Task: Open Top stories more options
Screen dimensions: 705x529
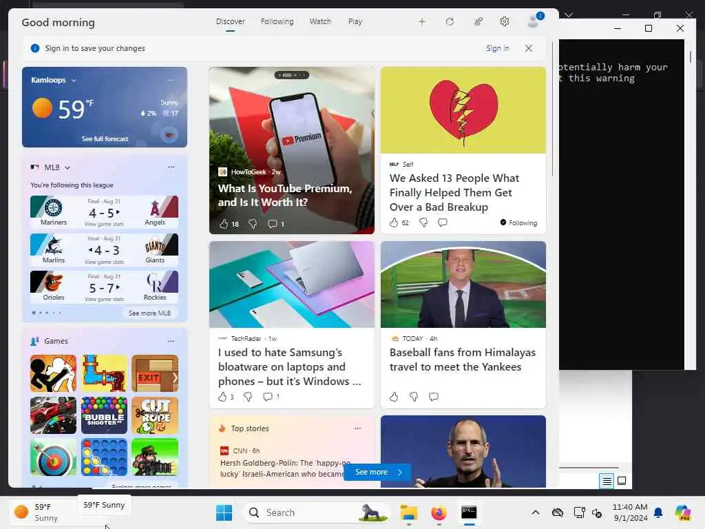Action: coord(357,428)
